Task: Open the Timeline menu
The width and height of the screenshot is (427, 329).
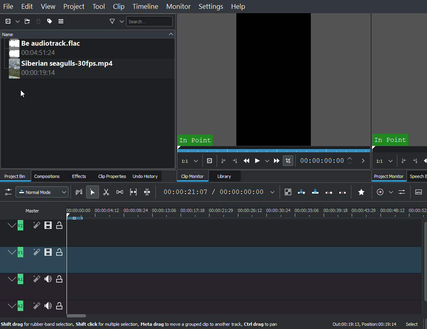Action: click(145, 6)
